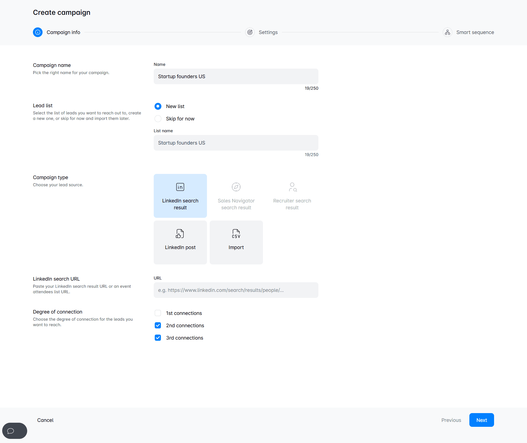Click the Previous button
The height and width of the screenshot is (443, 527).
tap(451, 420)
